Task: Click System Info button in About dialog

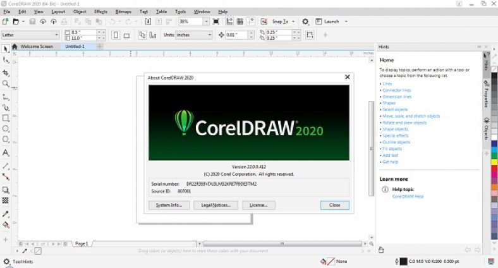Action: (169, 205)
